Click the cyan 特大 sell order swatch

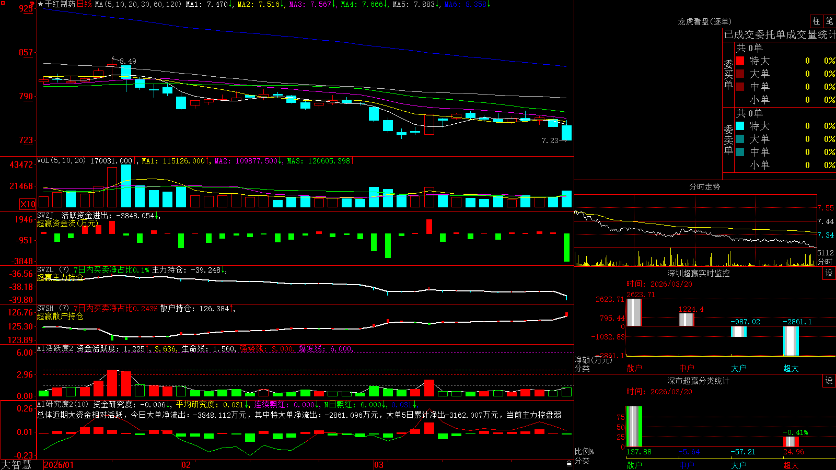(x=740, y=126)
